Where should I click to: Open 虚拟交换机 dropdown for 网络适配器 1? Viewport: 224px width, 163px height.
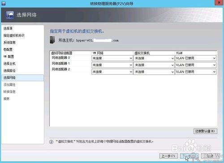[x=154, y=65]
